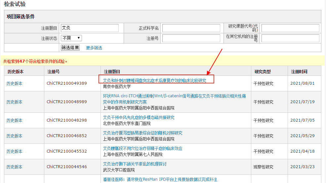Image resolution: width=326 pixels, height=183 pixels.
Task: Focus the 正式科学名 text field
Action: point(191,28)
